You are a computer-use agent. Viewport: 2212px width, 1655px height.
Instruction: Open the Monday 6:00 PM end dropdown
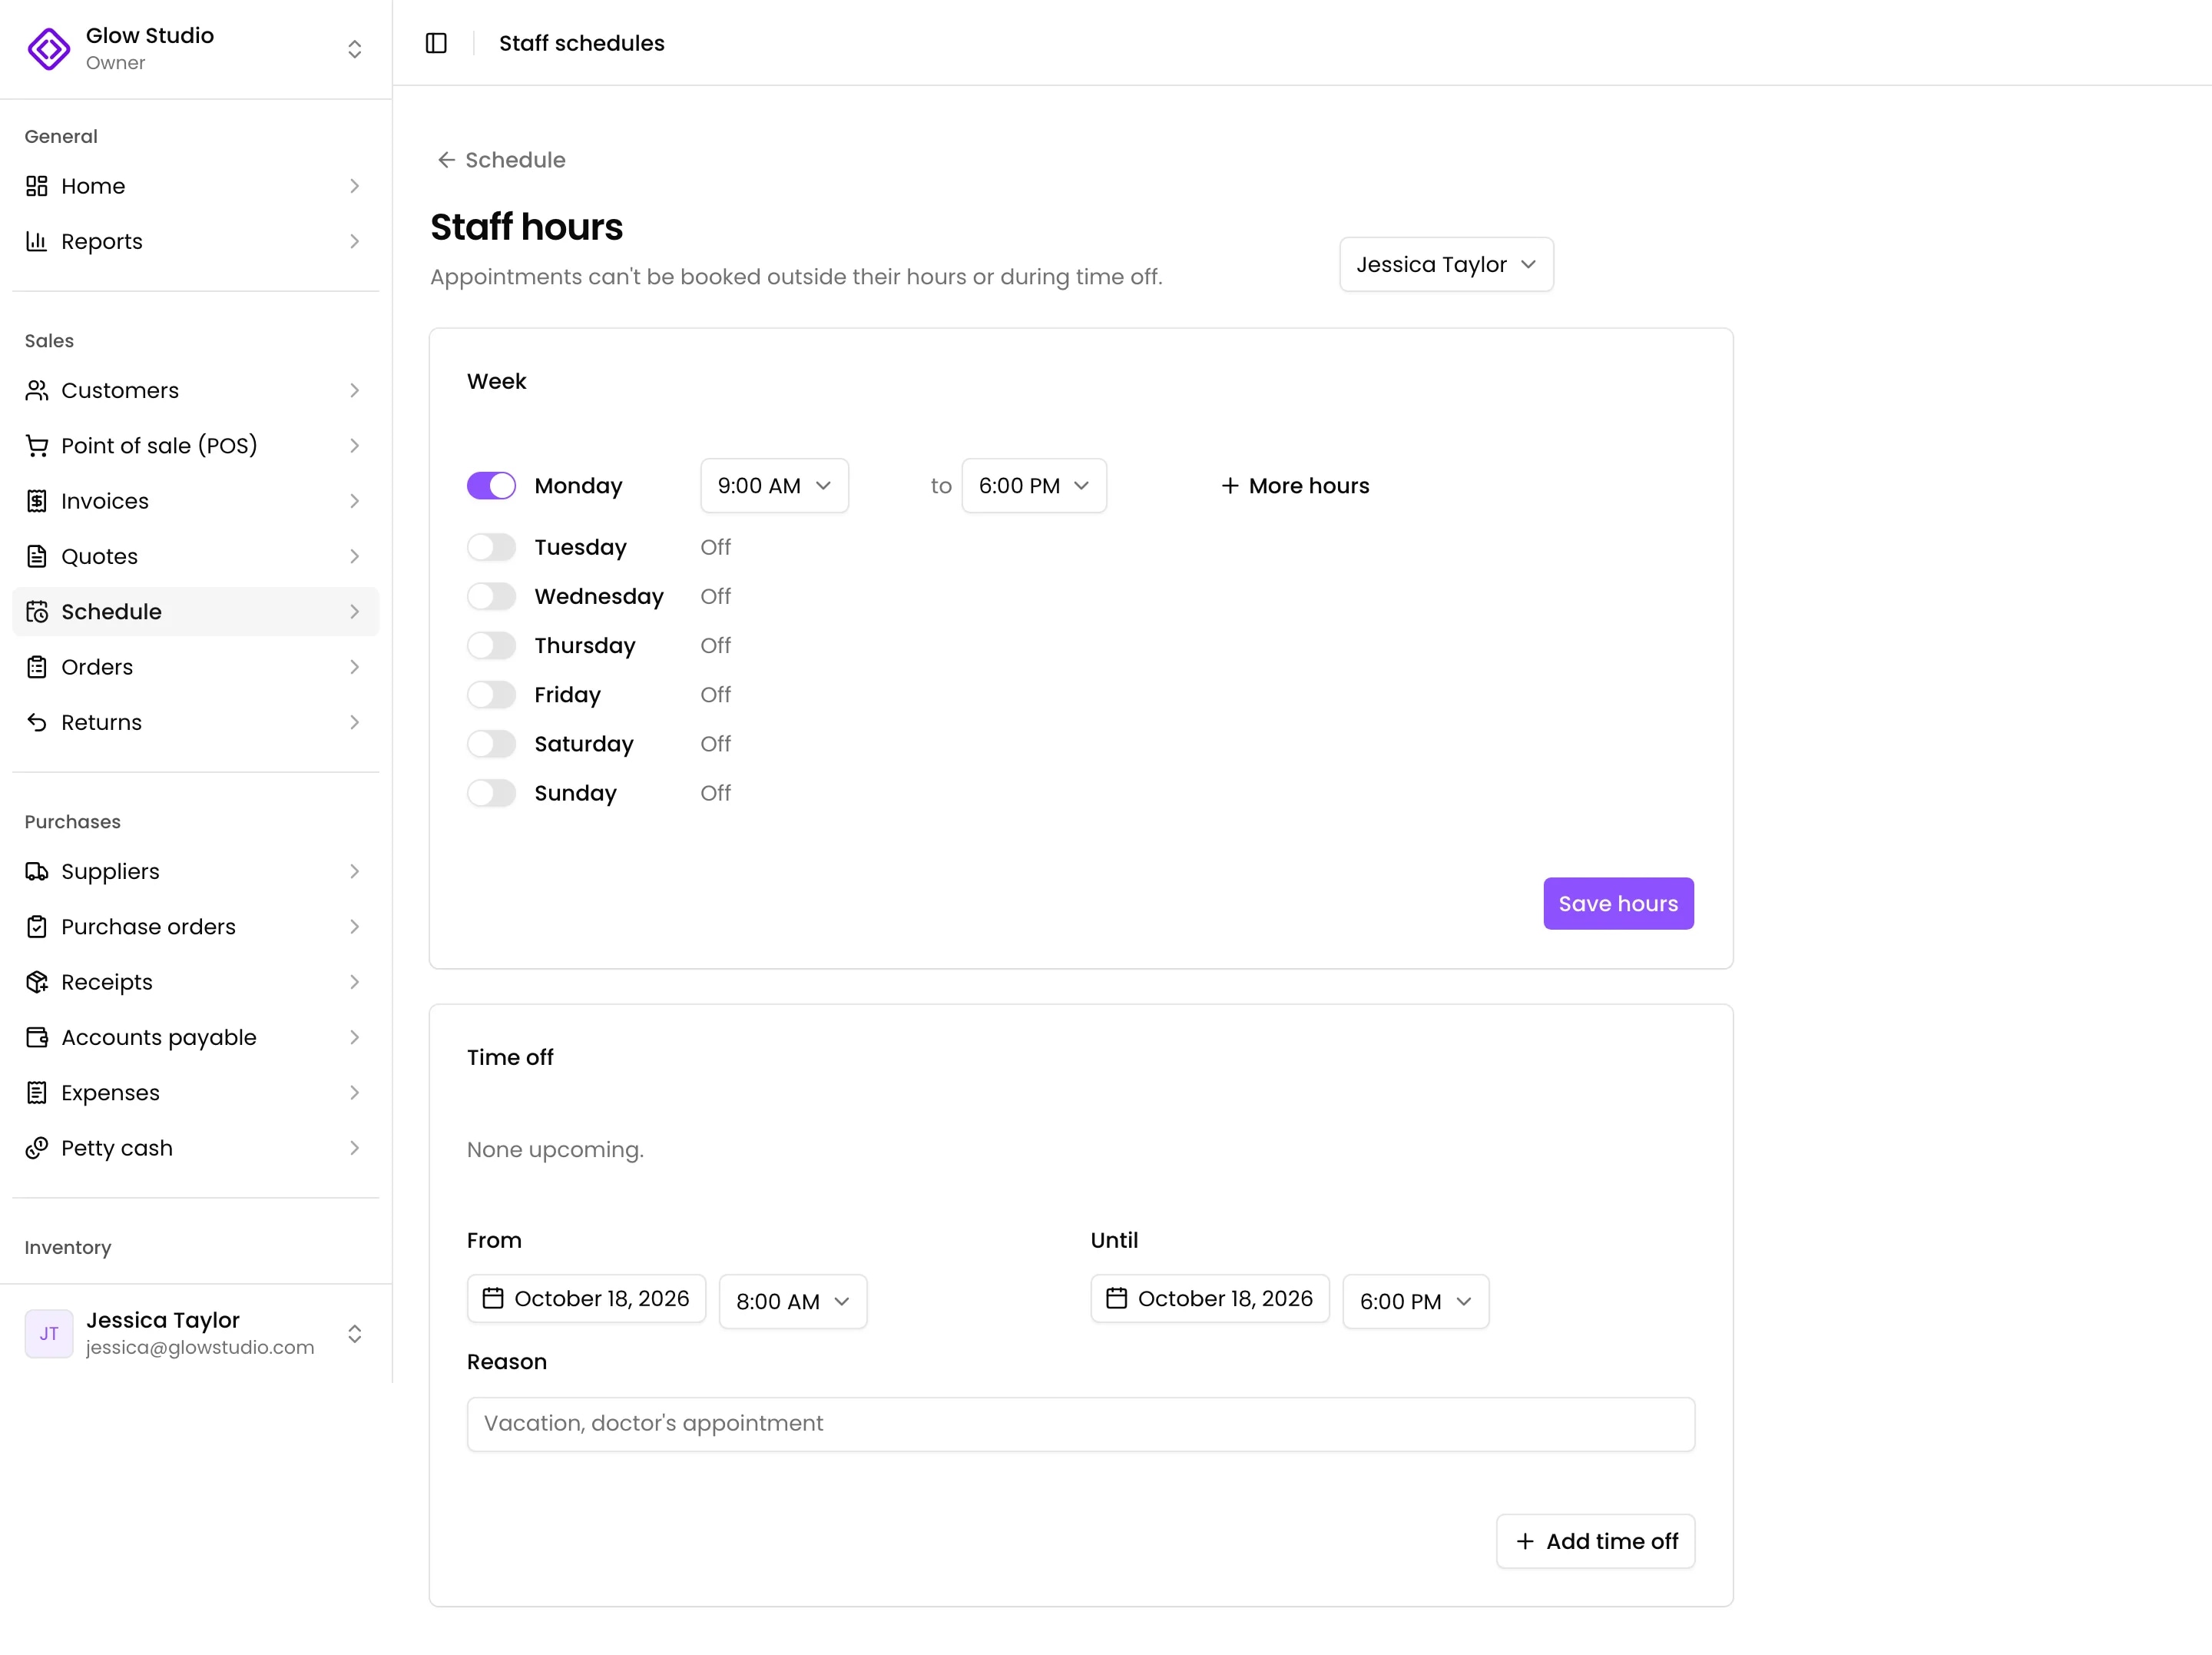1034,486
